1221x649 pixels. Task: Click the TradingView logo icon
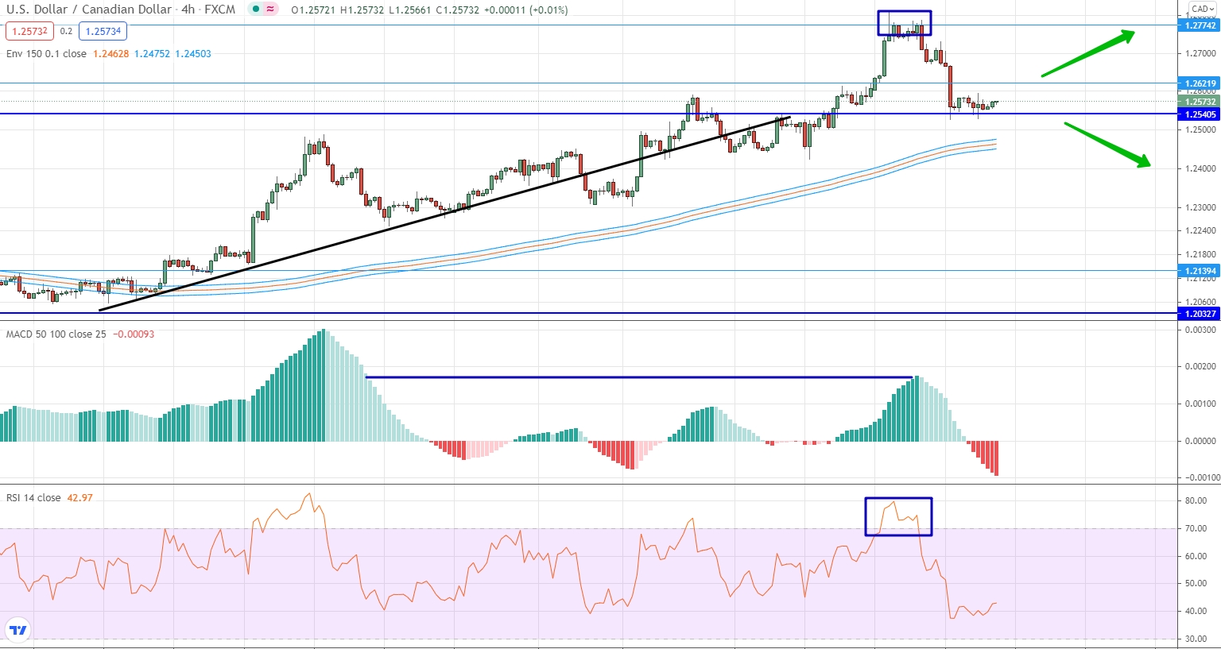point(17,631)
